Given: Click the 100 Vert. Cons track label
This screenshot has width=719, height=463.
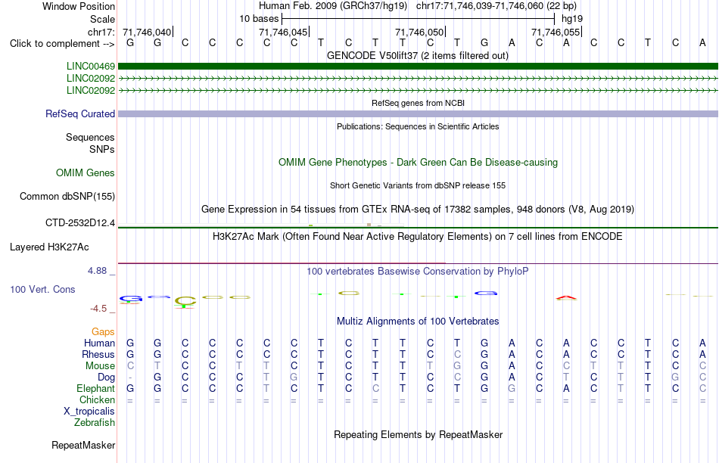Looking at the screenshot, I should (42, 289).
